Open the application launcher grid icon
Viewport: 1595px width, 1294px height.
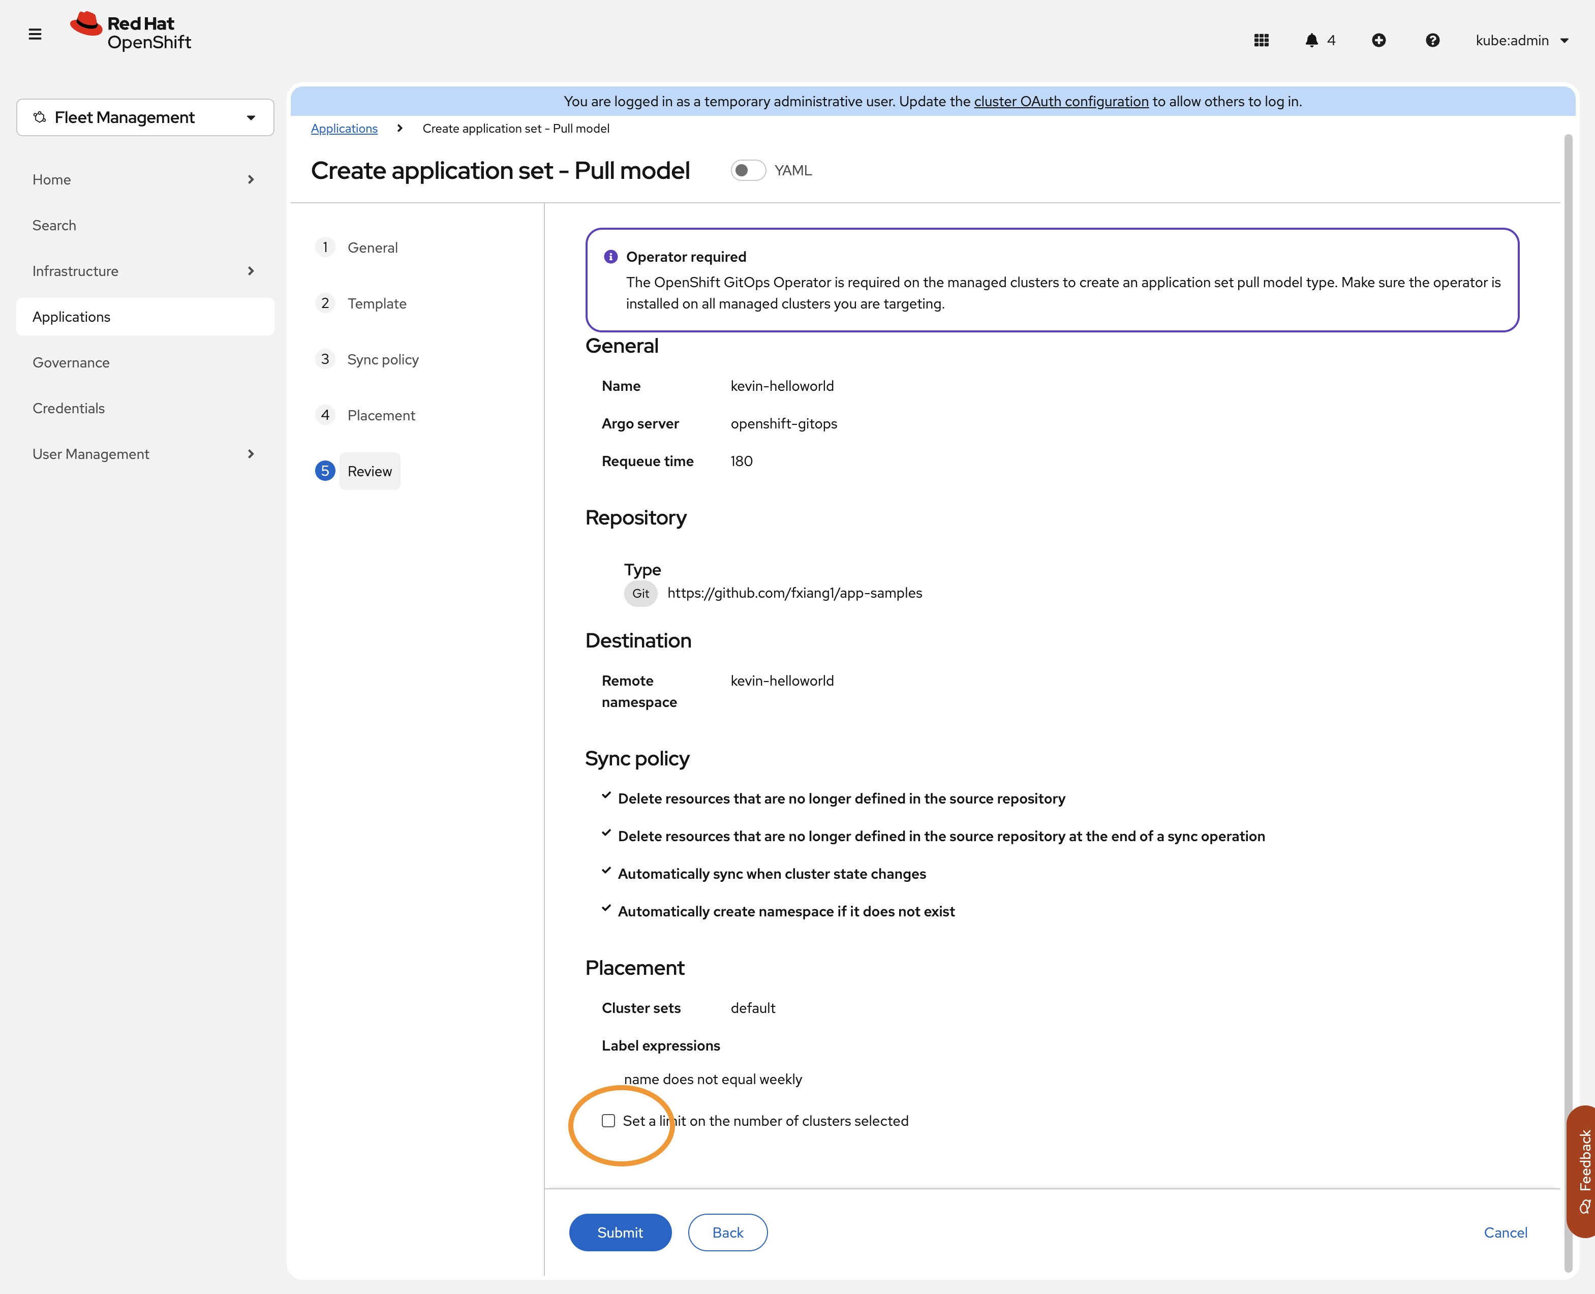1261,40
